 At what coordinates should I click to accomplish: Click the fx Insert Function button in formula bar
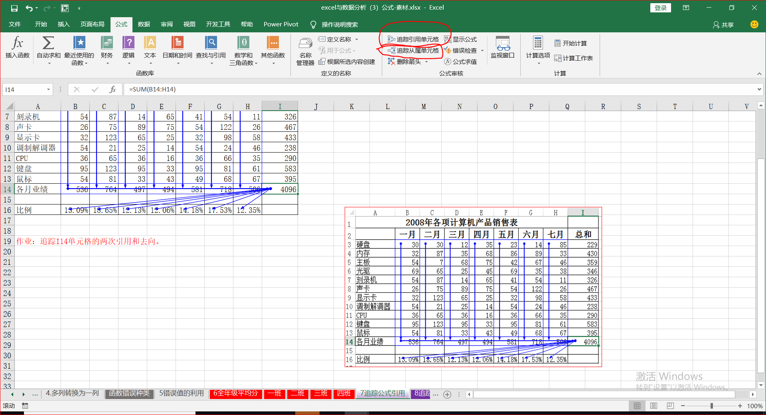click(113, 89)
